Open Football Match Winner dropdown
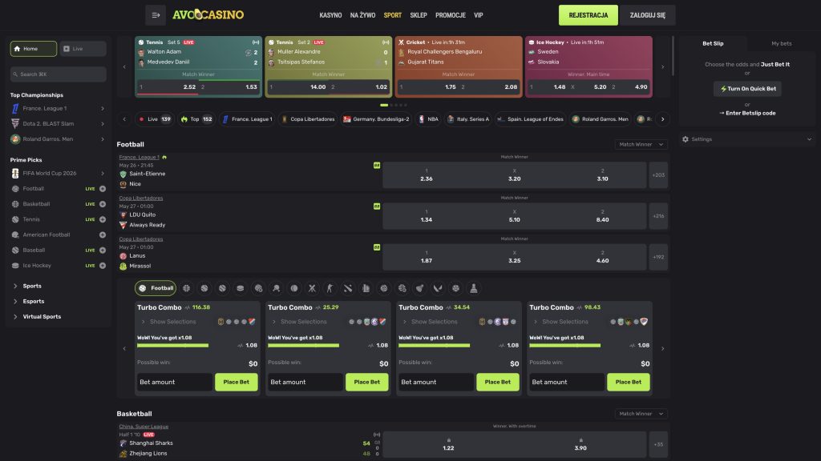Viewport: 821px width, 461px height. pyautogui.click(x=641, y=144)
